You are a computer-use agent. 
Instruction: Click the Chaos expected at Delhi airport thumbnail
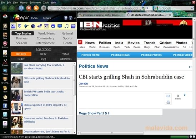[x=17, y=108]
